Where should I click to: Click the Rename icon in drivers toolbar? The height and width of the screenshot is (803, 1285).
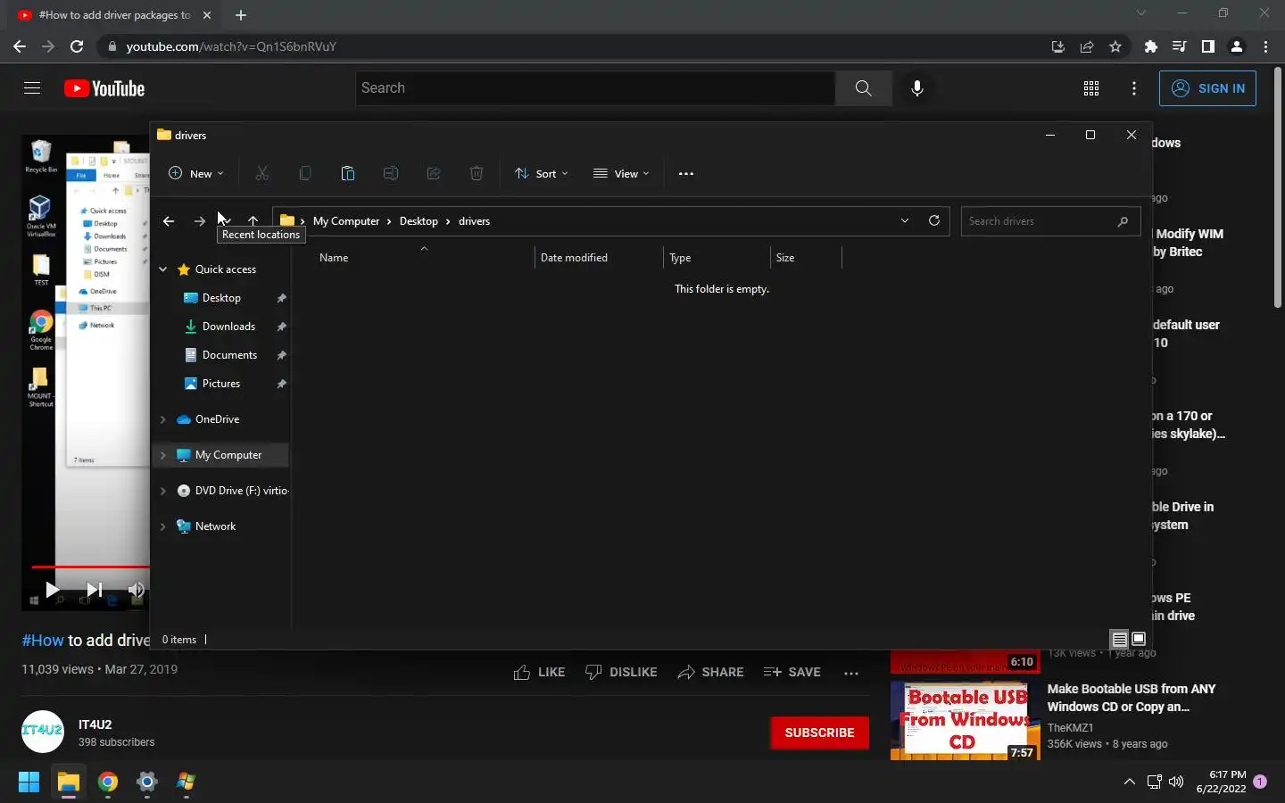[x=391, y=173]
